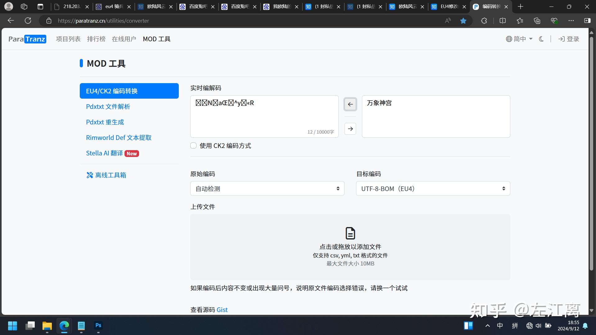Open the 目标编码 UTF-8-BOM dropdown
The width and height of the screenshot is (596, 335).
433,188
